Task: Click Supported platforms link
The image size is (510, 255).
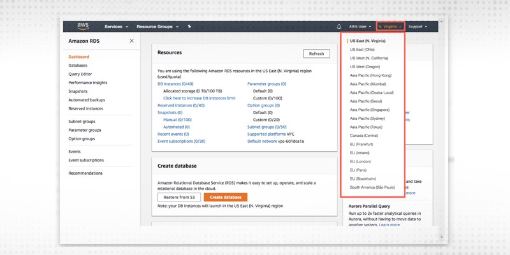Action: click(266, 134)
